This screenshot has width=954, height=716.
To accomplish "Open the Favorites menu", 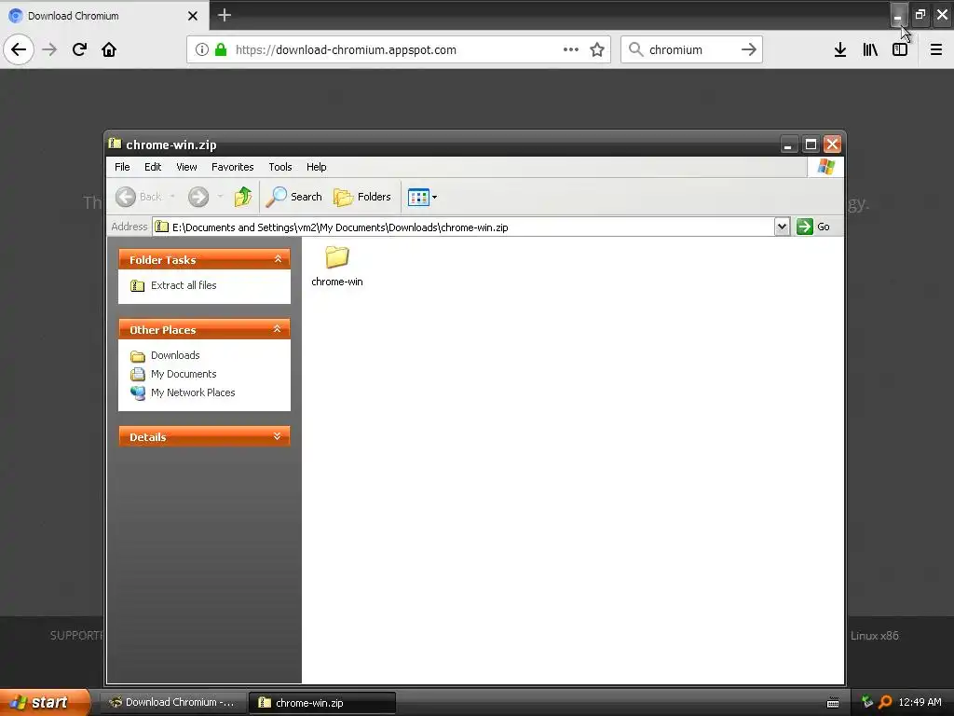I will pyautogui.click(x=232, y=167).
